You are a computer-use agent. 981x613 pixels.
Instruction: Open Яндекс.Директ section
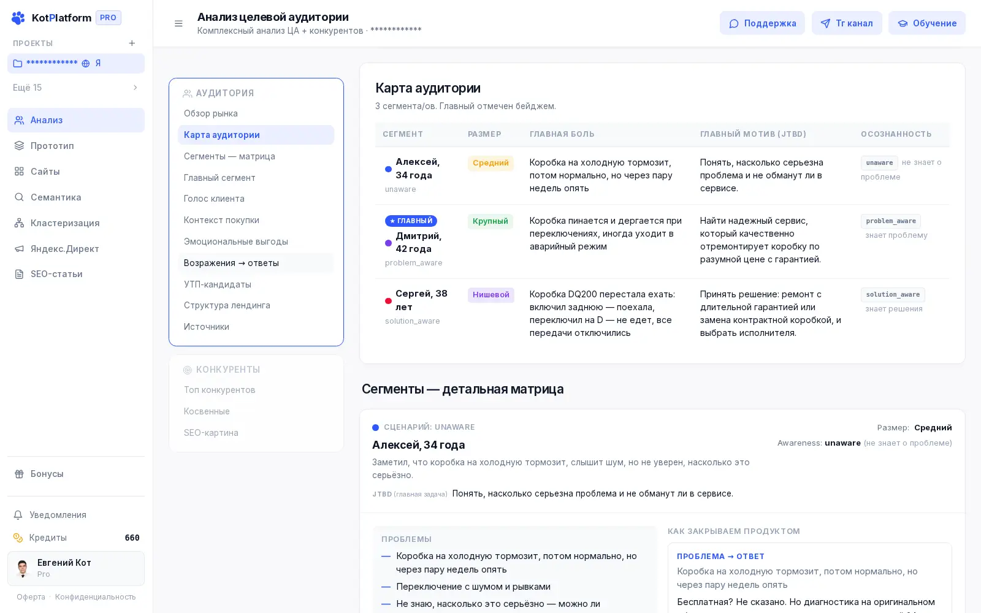[76, 249]
